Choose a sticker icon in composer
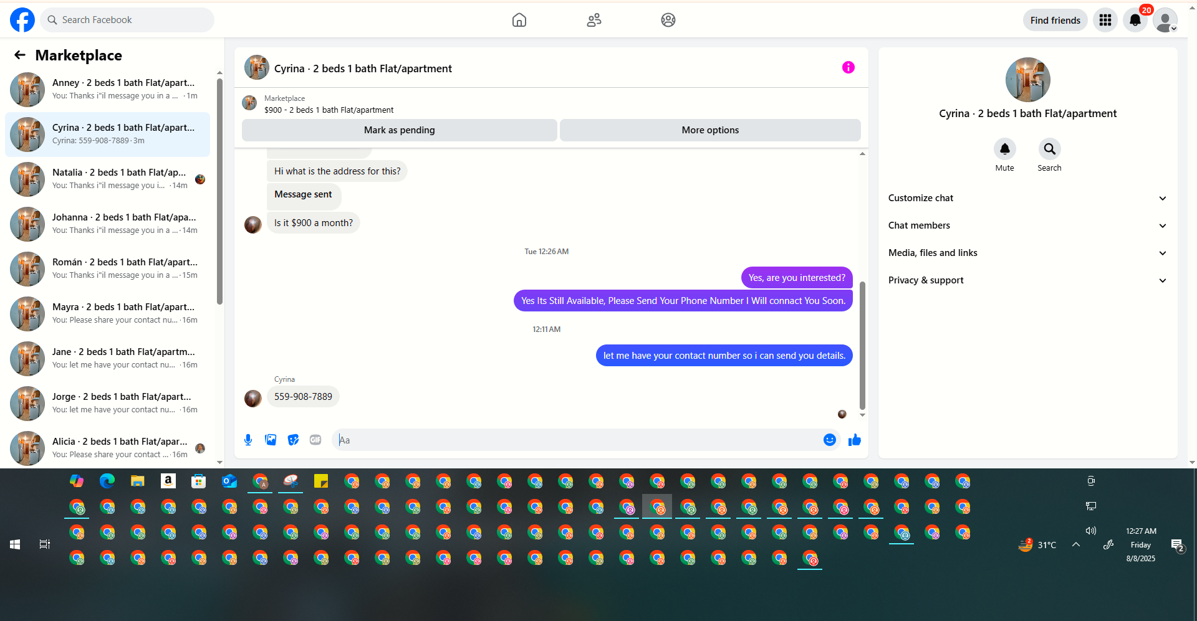The width and height of the screenshot is (1197, 621). pyautogui.click(x=293, y=440)
